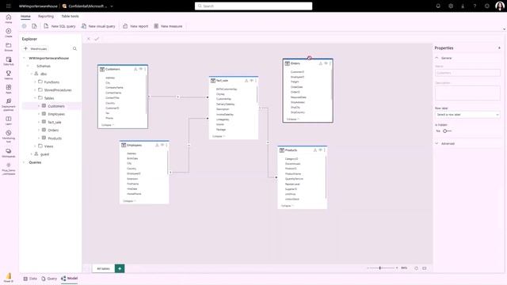Image resolution: width=507 pixels, height=285 pixels.
Task: Toggle visibility eye on Orders table card
Action: pos(326,63)
